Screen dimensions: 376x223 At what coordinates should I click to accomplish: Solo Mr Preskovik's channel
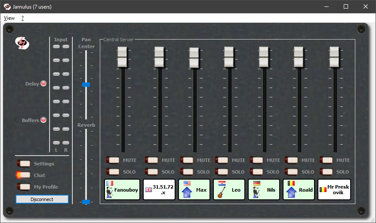click(326, 171)
